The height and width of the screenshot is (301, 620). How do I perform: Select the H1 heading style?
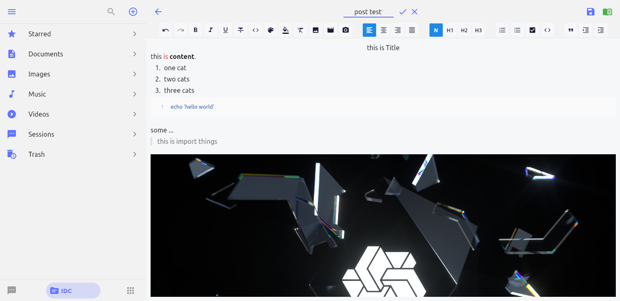coord(450,30)
